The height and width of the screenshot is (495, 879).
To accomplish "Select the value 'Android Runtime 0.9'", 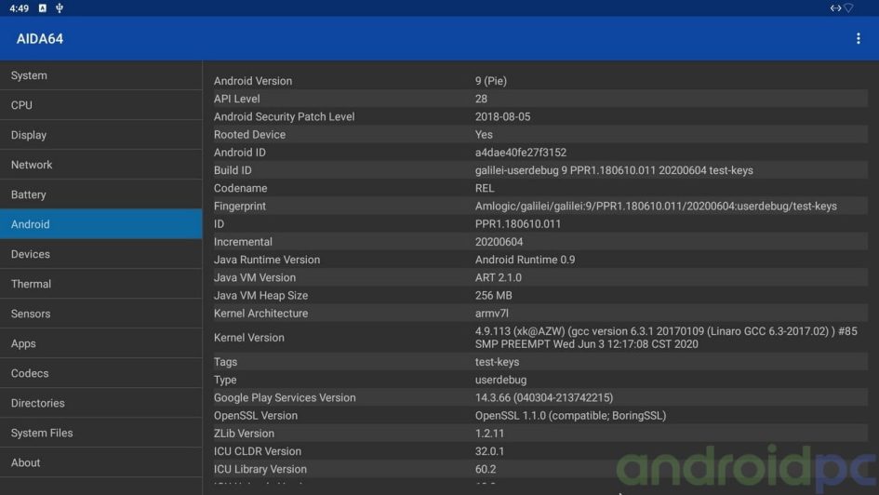I will tap(525, 261).
